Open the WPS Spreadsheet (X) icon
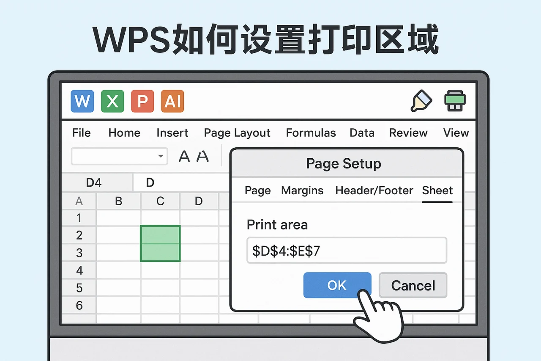The image size is (541, 361). [112, 101]
